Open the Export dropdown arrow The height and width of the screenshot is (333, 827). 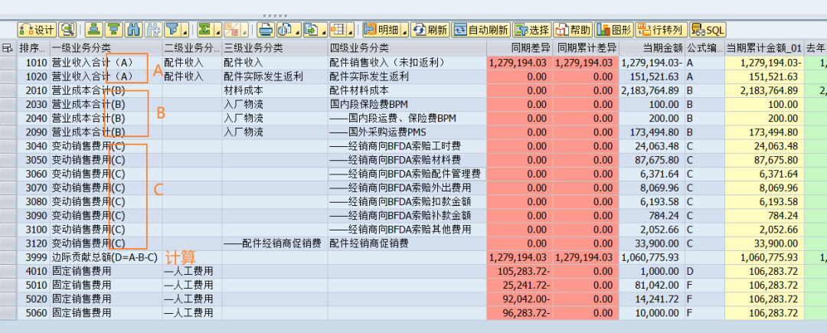[x=325, y=30]
